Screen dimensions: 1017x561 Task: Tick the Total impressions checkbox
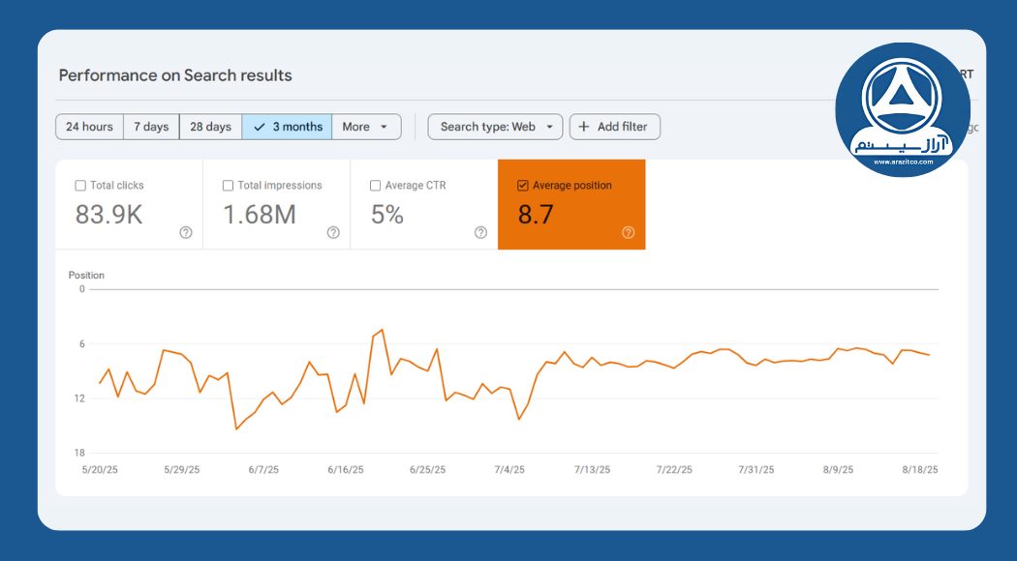point(228,186)
